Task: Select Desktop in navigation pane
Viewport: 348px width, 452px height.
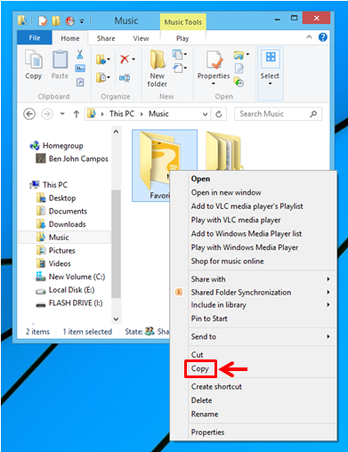Action: coord(56,198)
